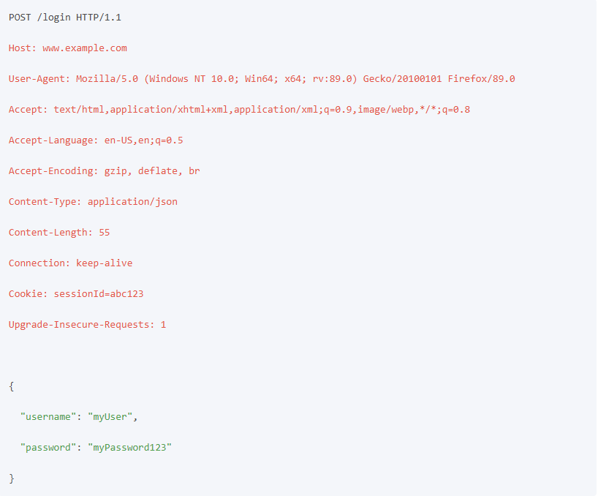598x496 pixels.
Task: Select the Upgrade-Insecure-Requests: 1 header
Action: pos(87,325)
